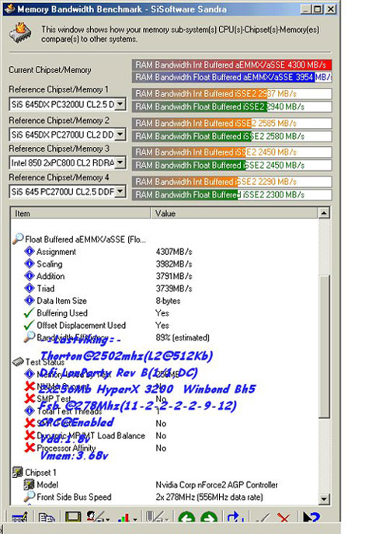Open Reference Chipset/Memory 3 dropdown Intel 850
The image size is (369, 534).
120,162
